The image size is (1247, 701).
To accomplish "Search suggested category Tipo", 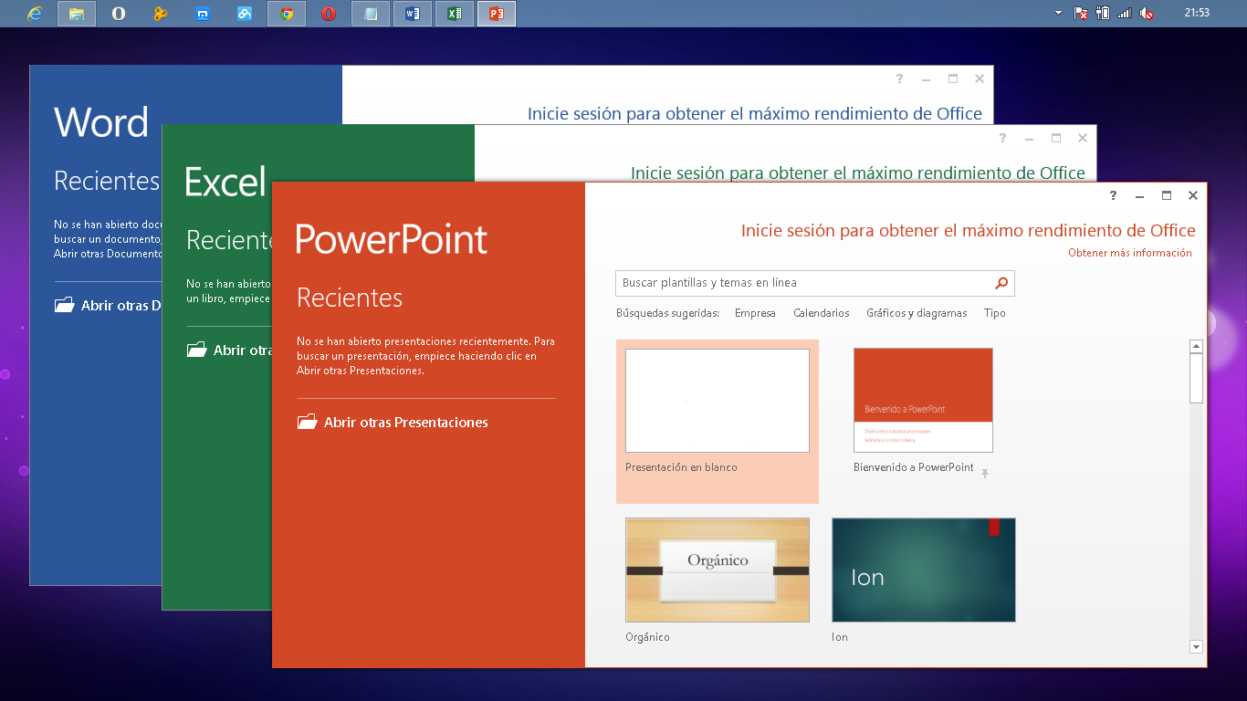I will tap(995, 313).
